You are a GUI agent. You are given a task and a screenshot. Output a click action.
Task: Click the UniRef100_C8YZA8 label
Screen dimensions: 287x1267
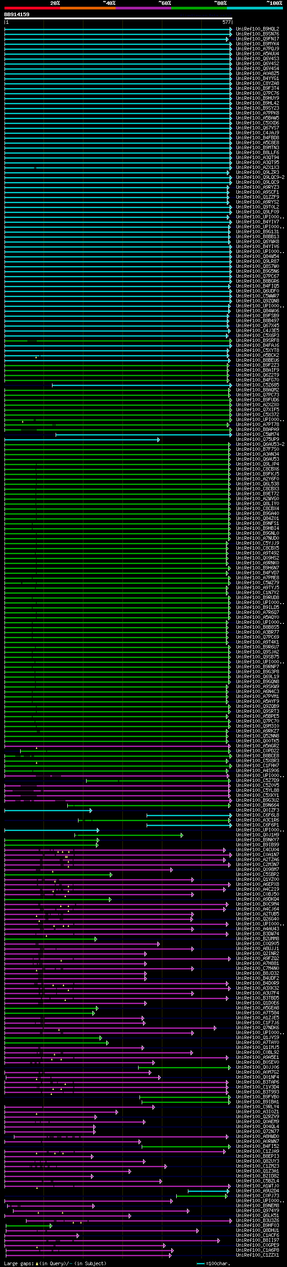coord(257,83)
